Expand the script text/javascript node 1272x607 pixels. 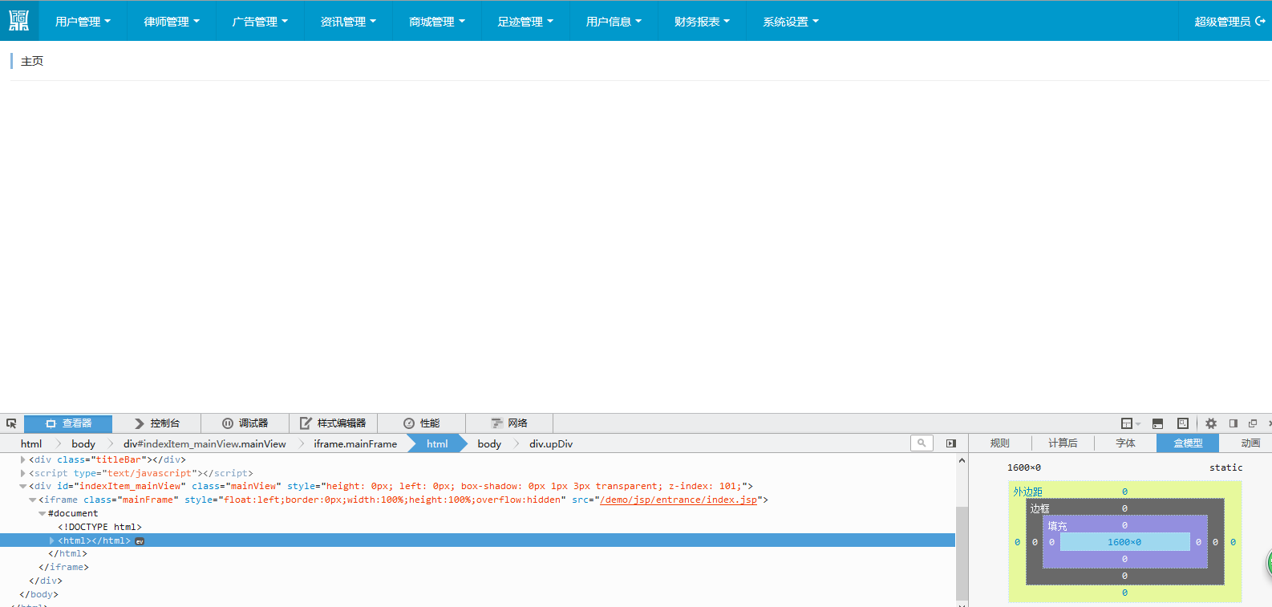click(x=22, y=473)
